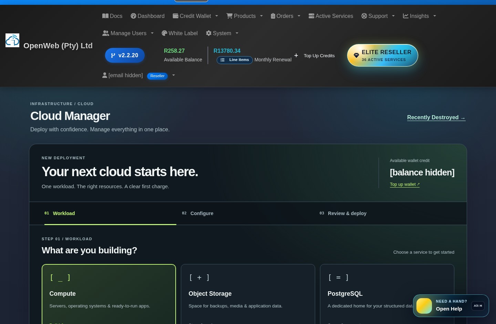Follow the Top up wallet link
Viewport: 496px width, 324px height.
pyautogui.click(x=405, y=184)
